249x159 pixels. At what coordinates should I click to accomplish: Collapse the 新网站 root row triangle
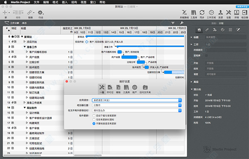coord(22,37)
